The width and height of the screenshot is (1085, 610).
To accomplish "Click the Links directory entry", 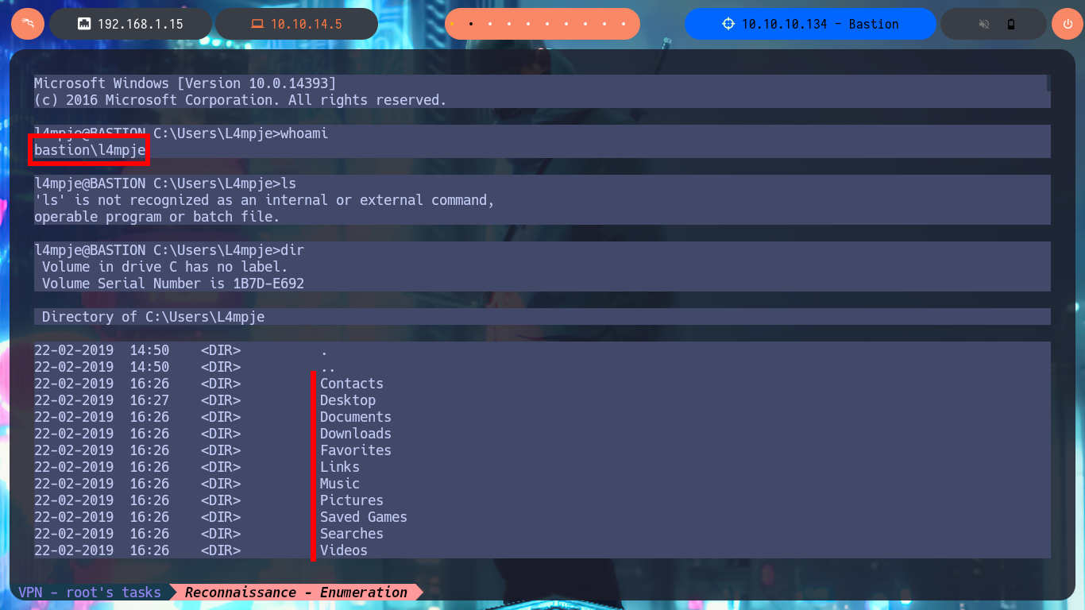I will click(340, 467).
